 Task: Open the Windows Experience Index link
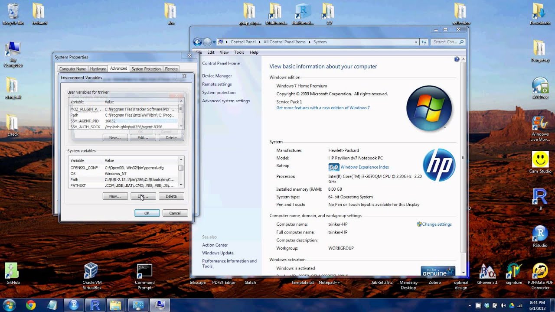click(x=365, y=167)
